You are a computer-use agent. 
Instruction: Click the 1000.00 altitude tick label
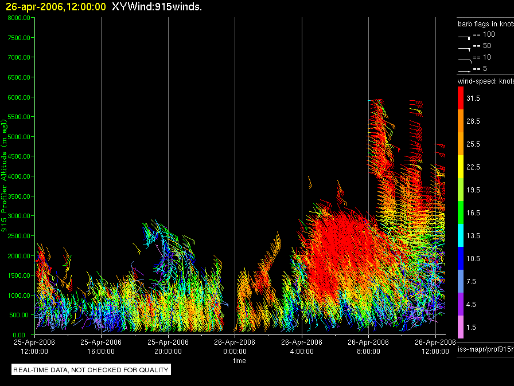pos(19,296)
